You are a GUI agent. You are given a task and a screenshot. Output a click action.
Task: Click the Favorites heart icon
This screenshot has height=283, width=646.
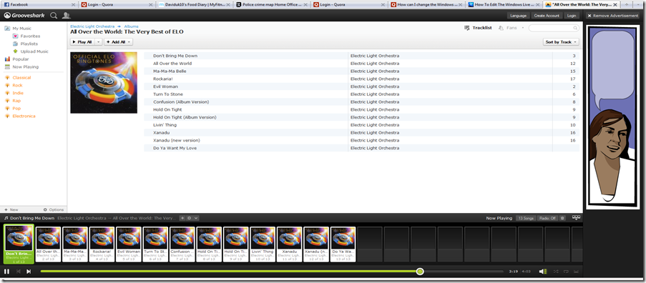(x=16, y=36)
